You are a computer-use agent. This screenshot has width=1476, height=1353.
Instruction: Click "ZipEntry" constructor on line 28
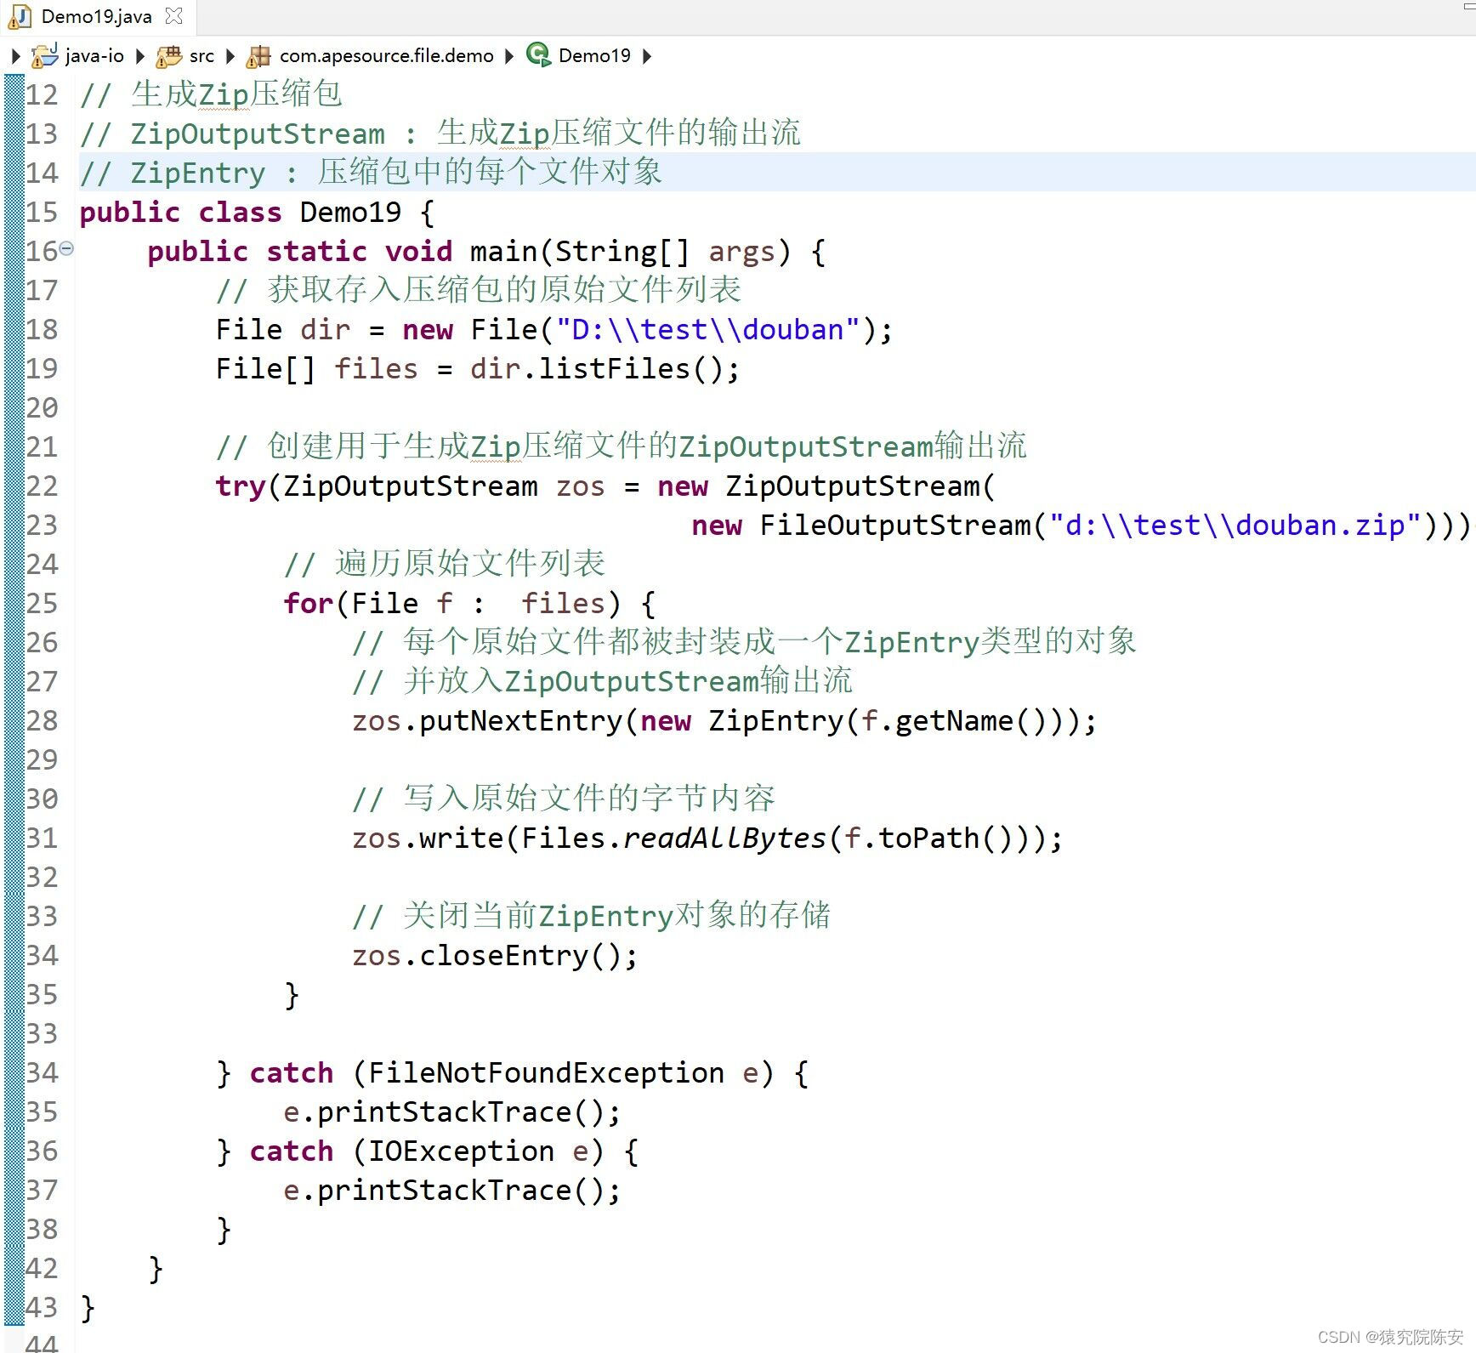pos(775,720)
